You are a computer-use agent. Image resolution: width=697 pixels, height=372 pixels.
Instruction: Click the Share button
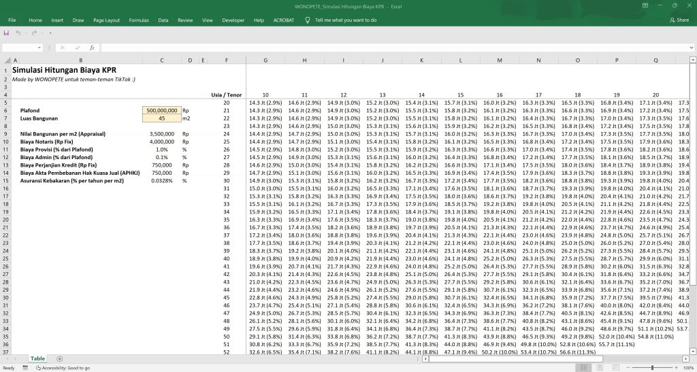pyautogui.click(x=679, y=20)
